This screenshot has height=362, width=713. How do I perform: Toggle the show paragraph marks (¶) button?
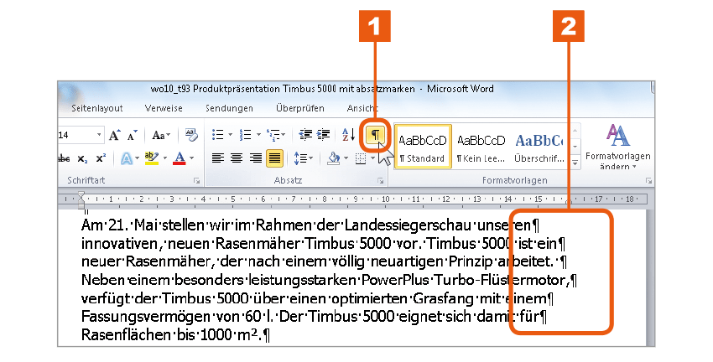[375, 135]
